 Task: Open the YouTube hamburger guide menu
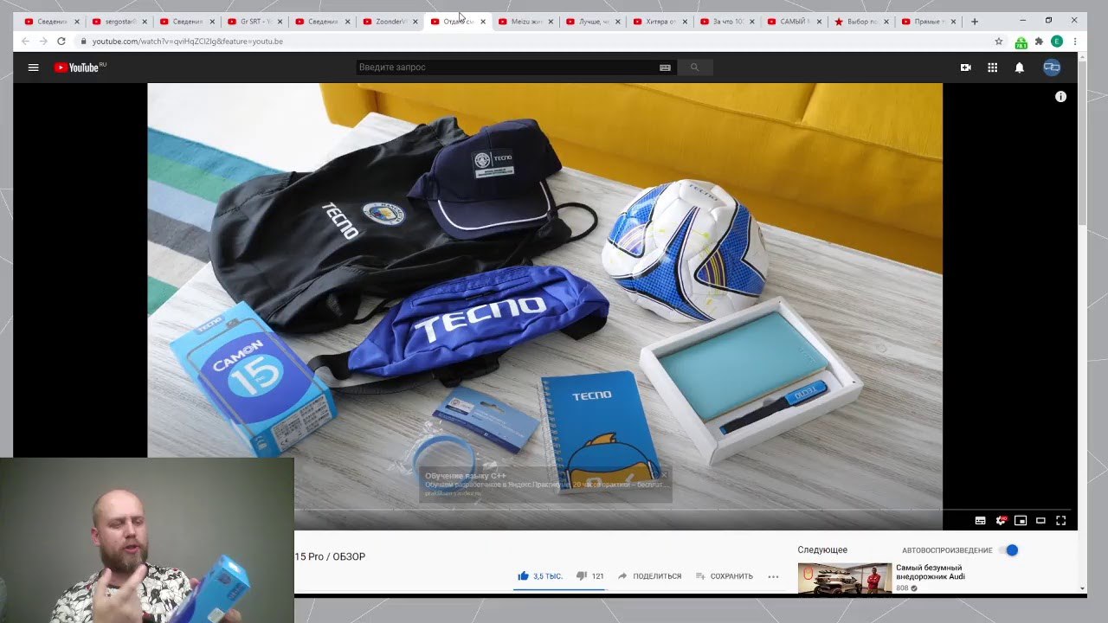(33, 67)
